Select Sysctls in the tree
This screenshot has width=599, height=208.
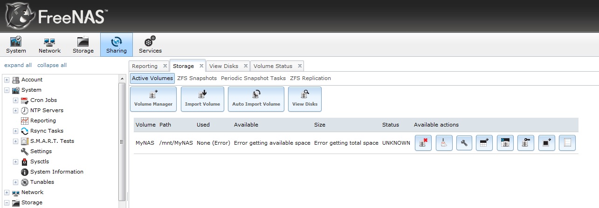tap(40, 161)
